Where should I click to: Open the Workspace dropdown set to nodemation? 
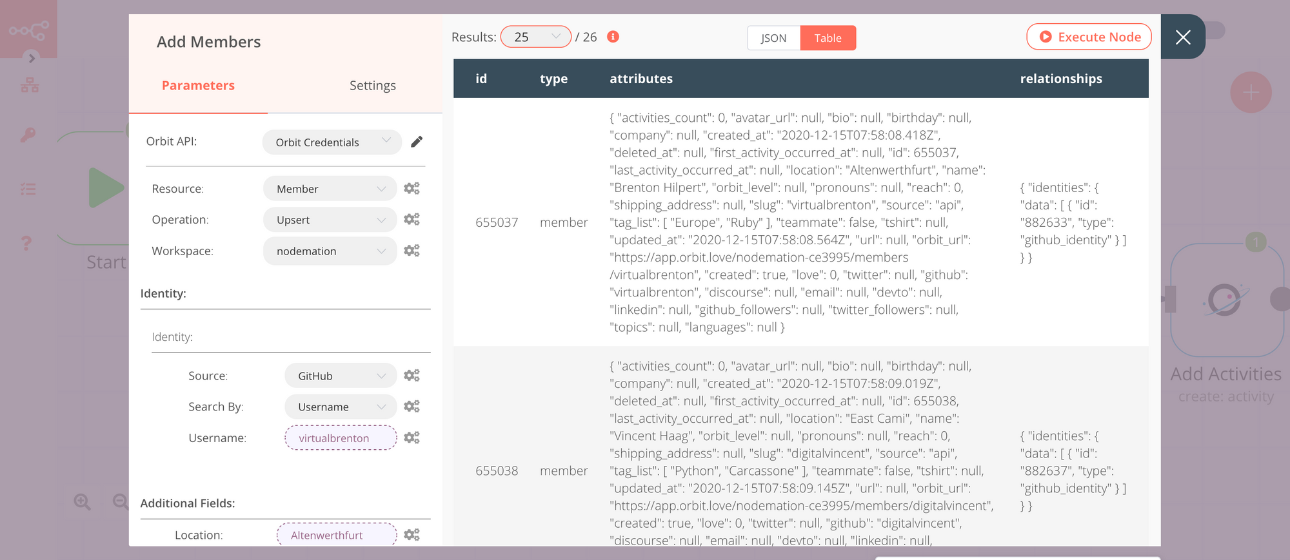click(x=330, y=251)
